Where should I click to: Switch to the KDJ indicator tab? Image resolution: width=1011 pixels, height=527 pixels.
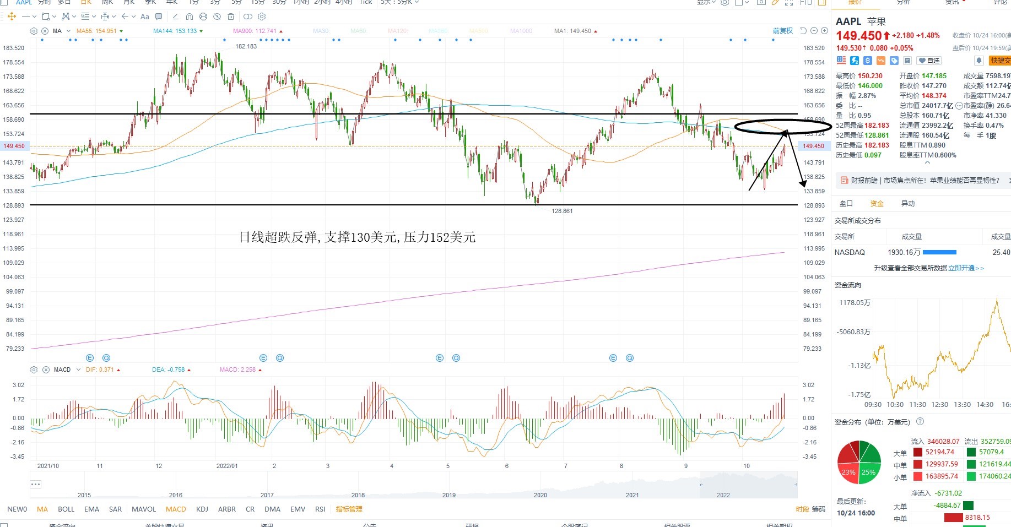(x=202, y=509)
